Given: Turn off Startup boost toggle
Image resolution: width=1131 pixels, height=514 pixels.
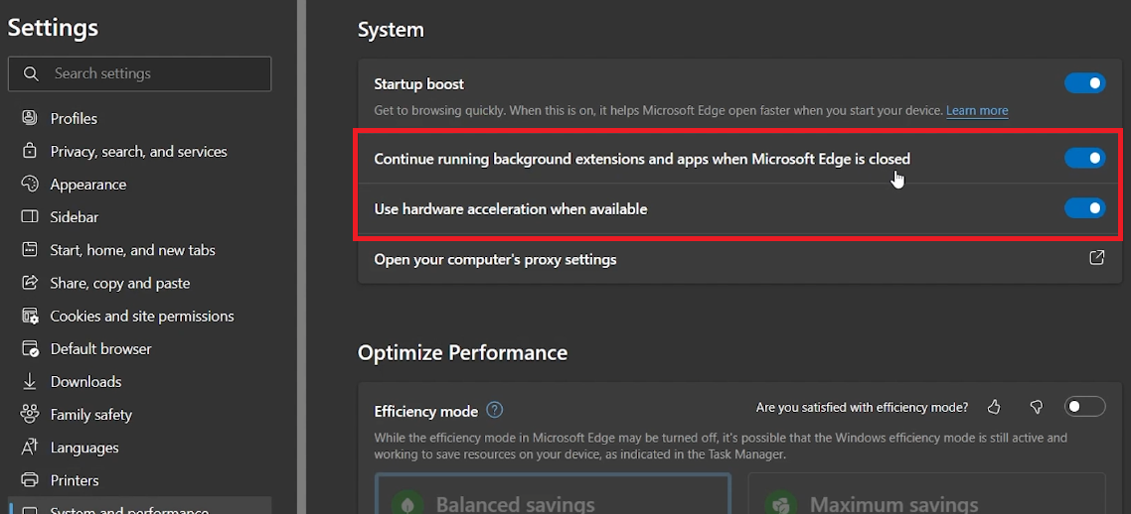Looking at the screenshot, I should point(1084,84).
